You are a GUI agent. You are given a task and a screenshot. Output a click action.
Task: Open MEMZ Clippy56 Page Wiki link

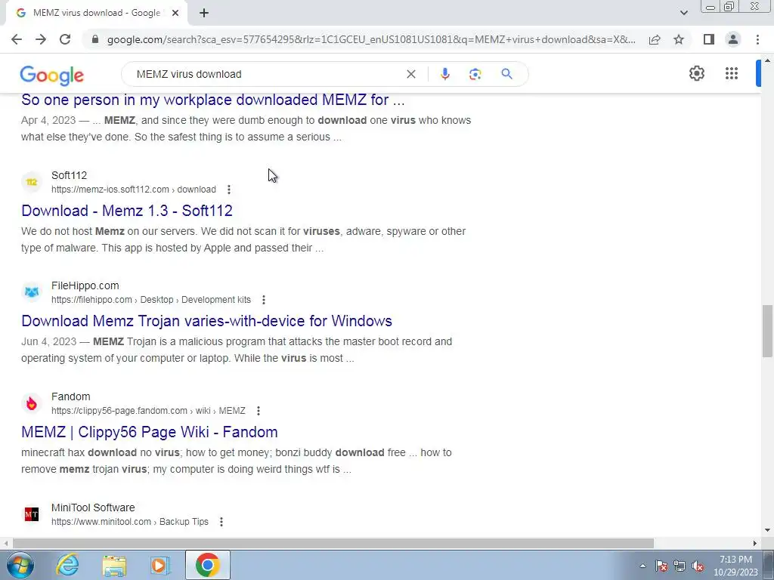point(150,432)
